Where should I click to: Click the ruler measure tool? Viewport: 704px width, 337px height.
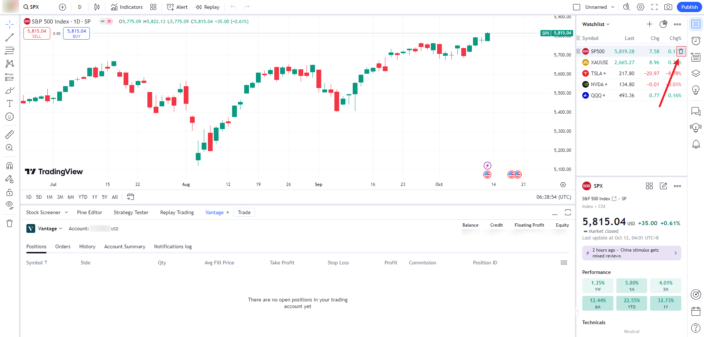(10, 135)
